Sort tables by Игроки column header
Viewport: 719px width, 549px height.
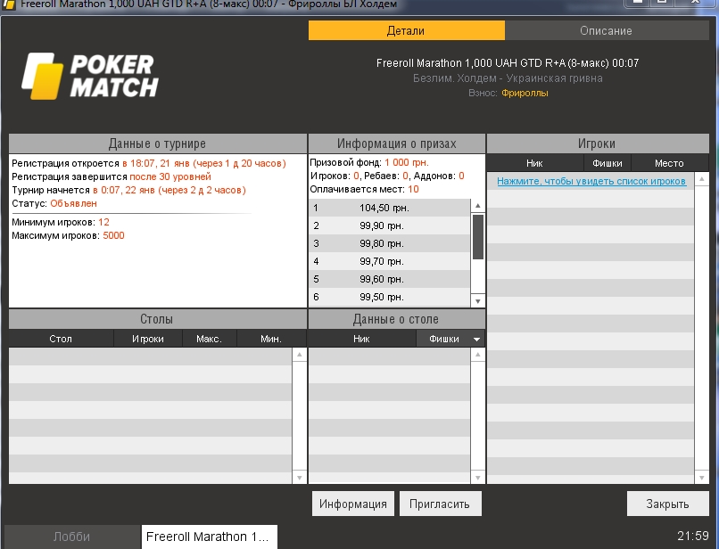148,339
